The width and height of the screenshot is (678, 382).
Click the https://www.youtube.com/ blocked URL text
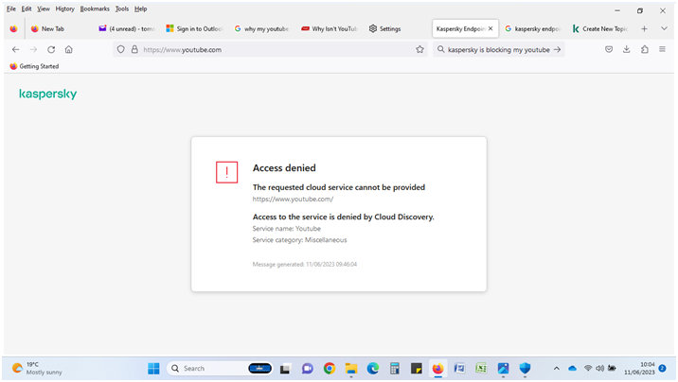coord(293,199)
